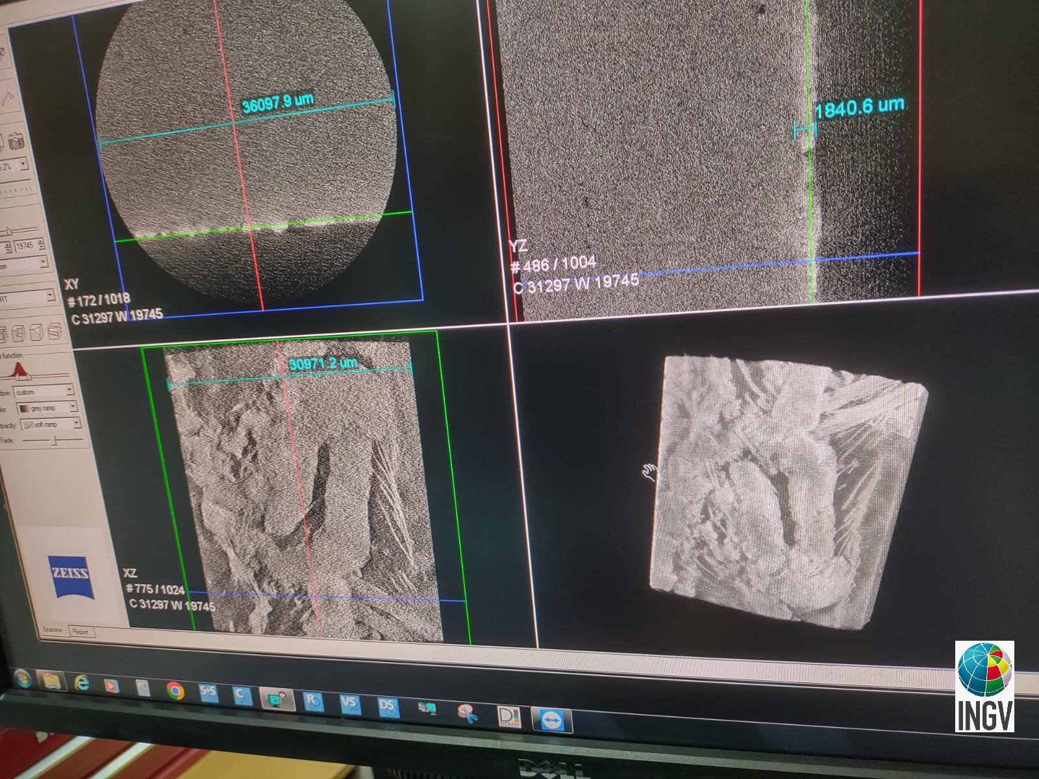The image size is (1039, 779).
Task: Click the width field showing 19745
Action: click(25, 245)
